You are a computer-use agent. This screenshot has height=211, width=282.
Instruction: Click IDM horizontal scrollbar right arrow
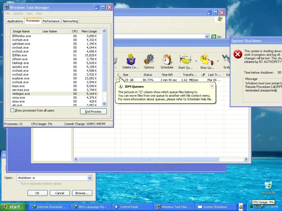pyautogui.click(x=246, y=159)
